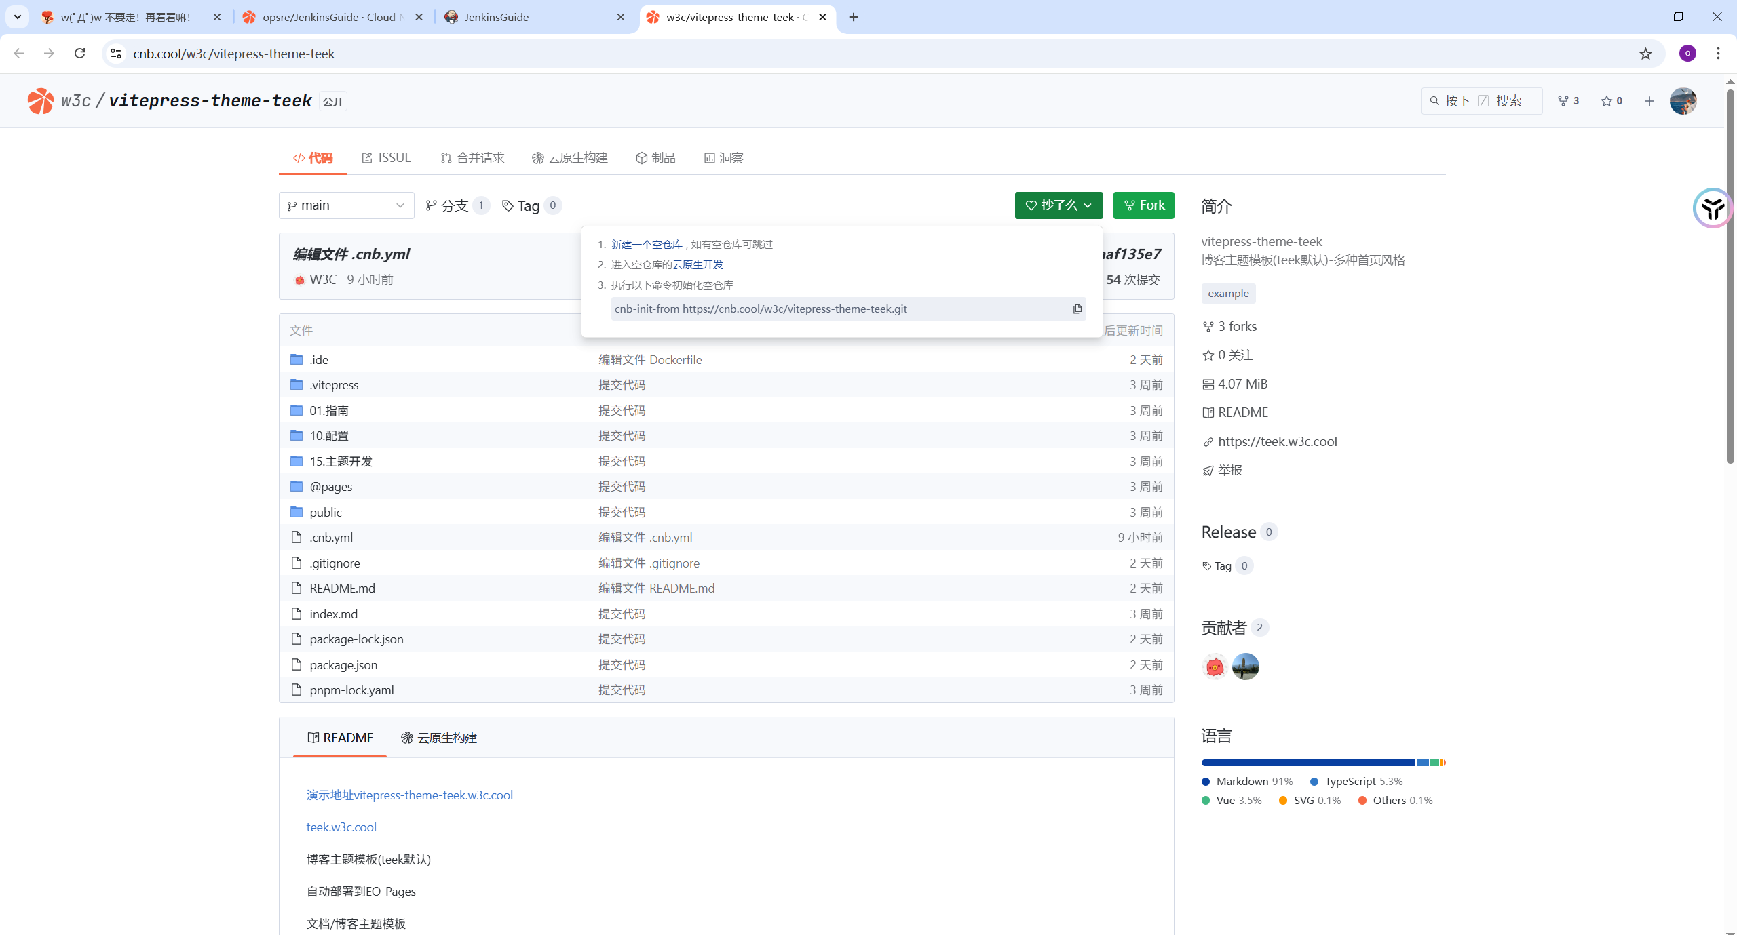This screenshot has width=1737, height=935.
Task: Open the 01.指南 folder
Action: [329, 410]
